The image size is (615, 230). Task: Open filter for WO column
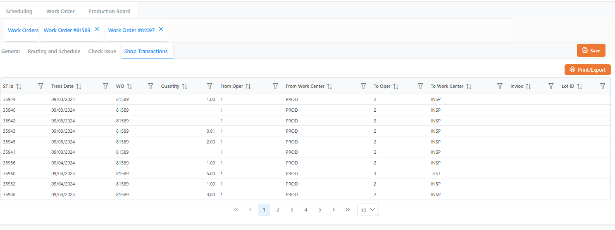click(x=151, y=86)
